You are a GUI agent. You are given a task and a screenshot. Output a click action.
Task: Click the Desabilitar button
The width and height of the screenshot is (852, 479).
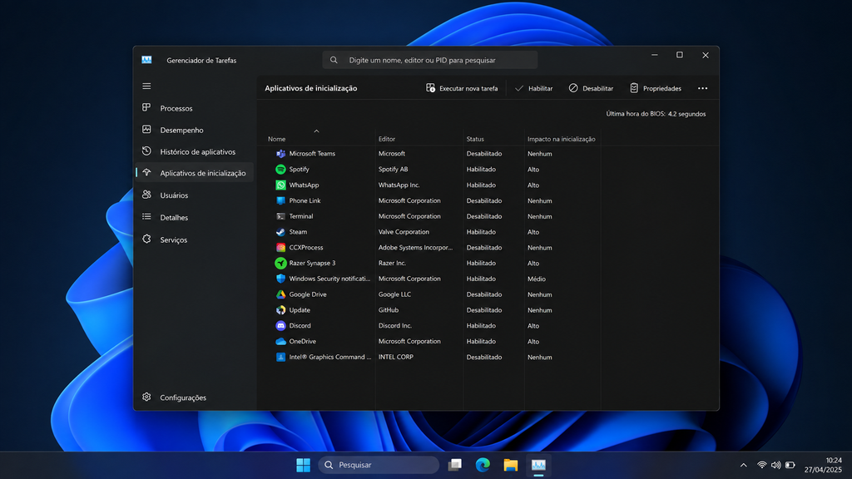[x=591, y=88]
